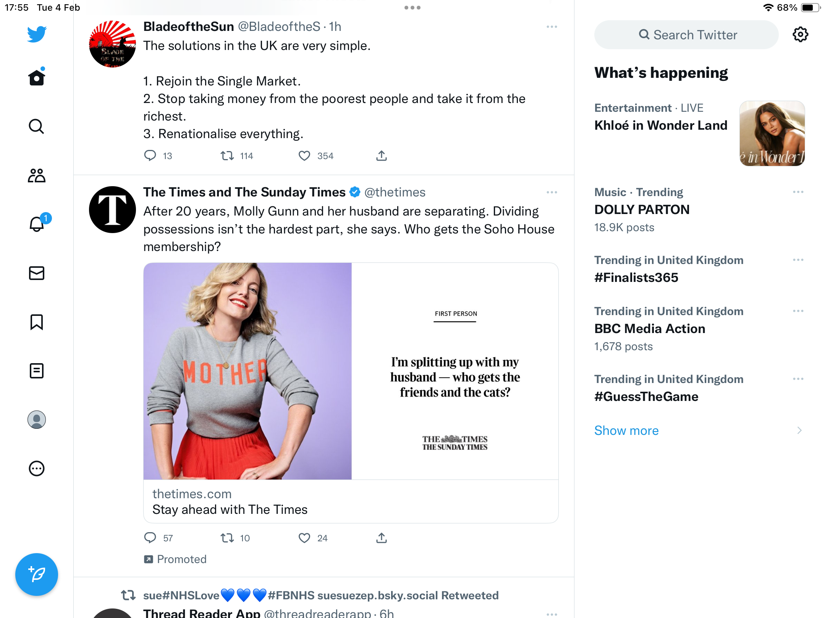825x618 pixels.
Task: Tap the compose tweet floating button
Action: point(37,574)
